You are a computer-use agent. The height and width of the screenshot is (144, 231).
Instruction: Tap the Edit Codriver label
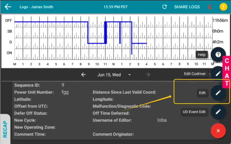click(195, 74)
